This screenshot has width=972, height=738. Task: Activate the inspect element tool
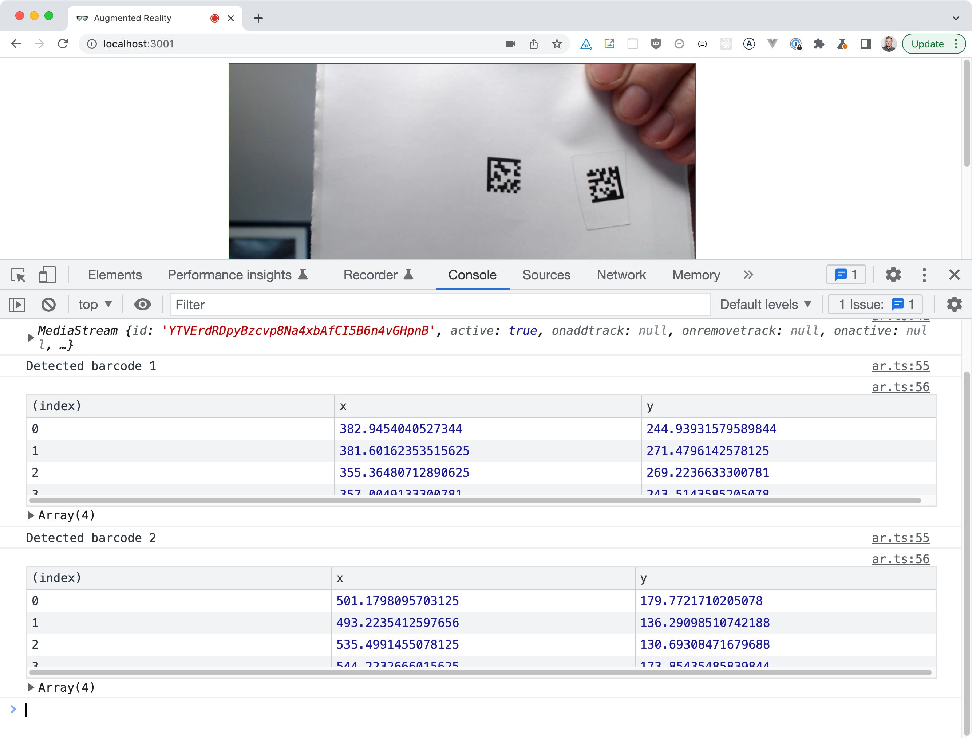pos(19,275)
